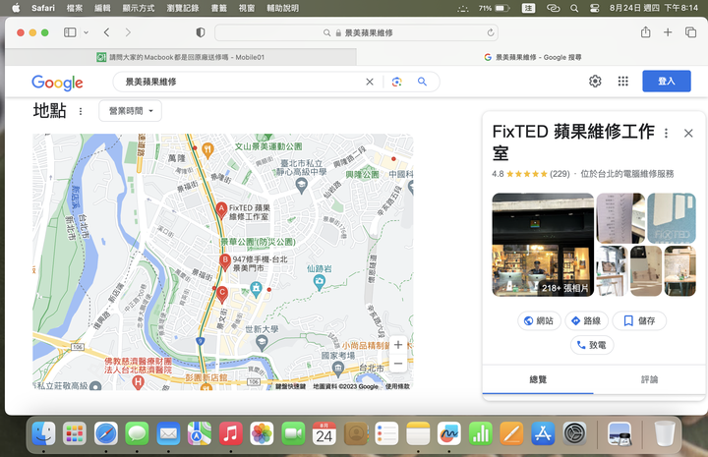Open System Settings from the Dock
Viewport: 708px width, 457px height.
tap(575, 433)
